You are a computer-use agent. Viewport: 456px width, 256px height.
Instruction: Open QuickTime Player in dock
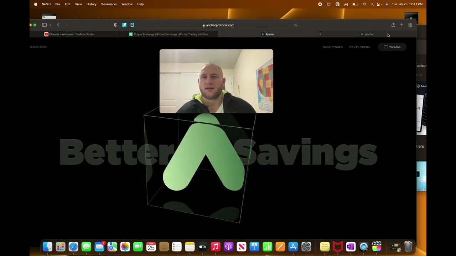tap(363, 247)
